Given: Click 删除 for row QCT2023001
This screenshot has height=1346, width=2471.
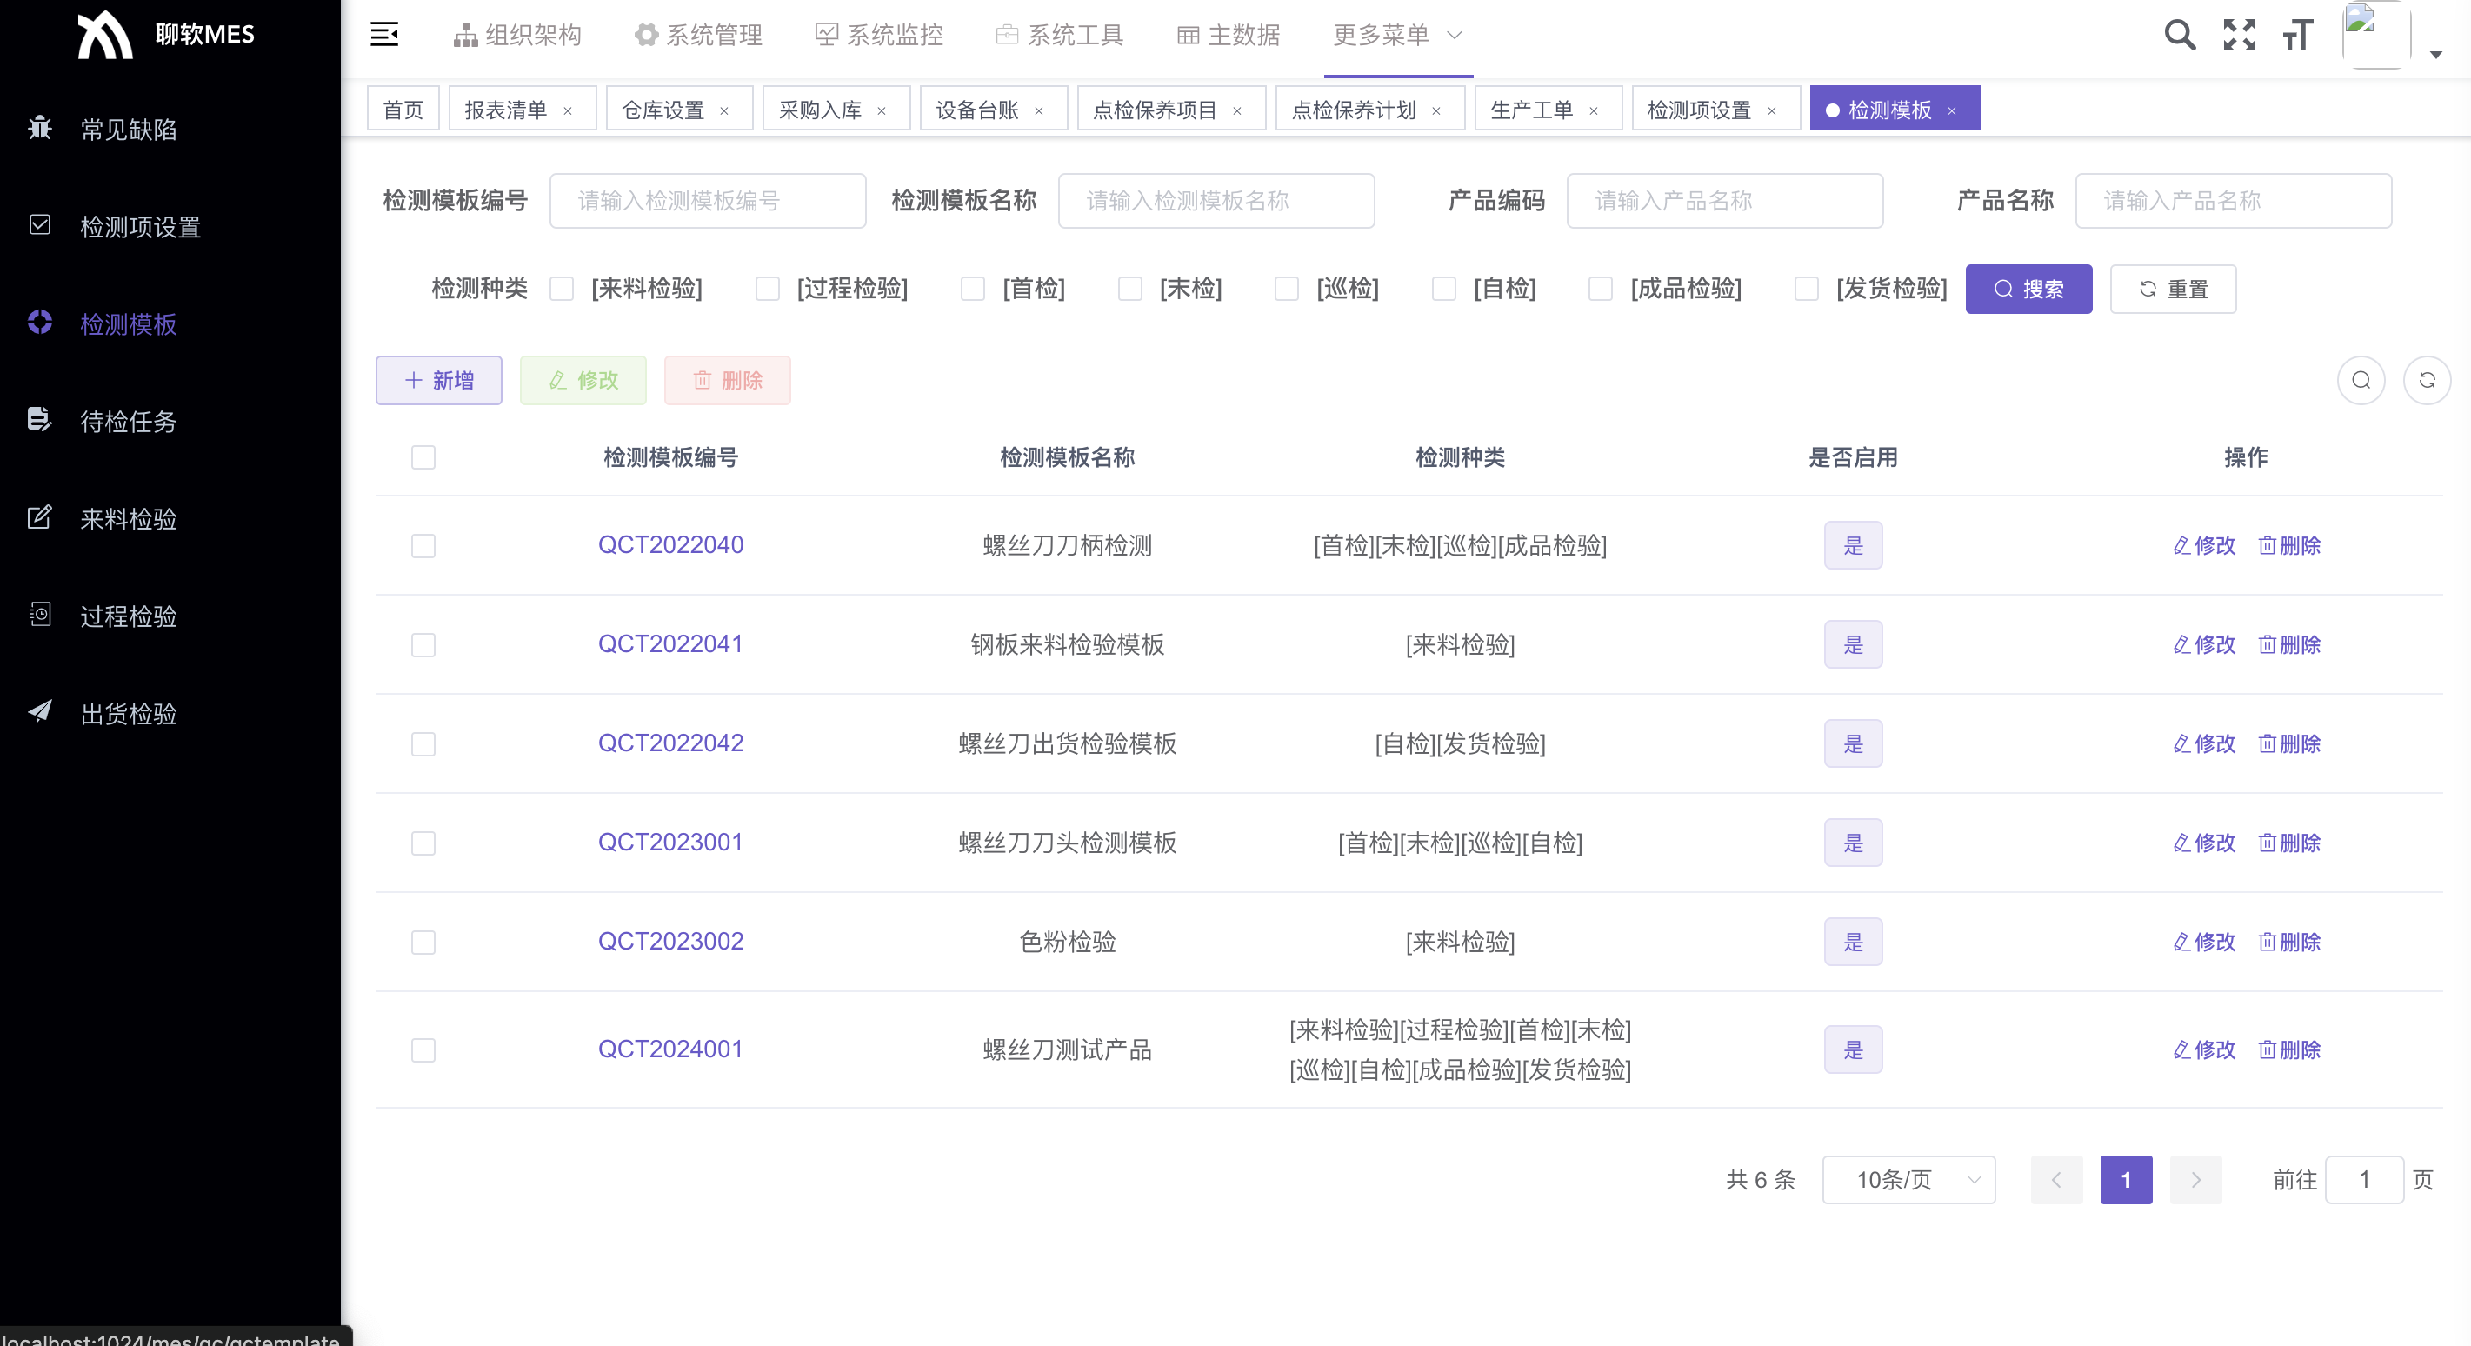Looking at the screenshot, I should (x=2289, y=843).
